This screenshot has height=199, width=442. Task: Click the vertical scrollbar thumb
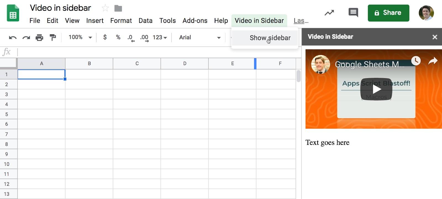click(299, 76)
